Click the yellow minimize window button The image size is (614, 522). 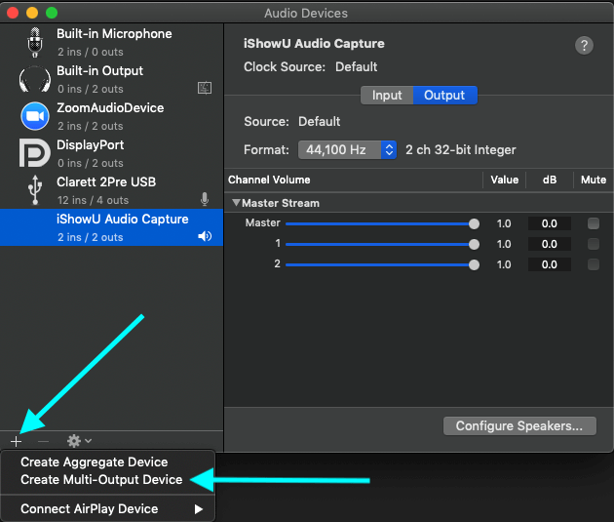pyautogui.click(x=32, y=13)
